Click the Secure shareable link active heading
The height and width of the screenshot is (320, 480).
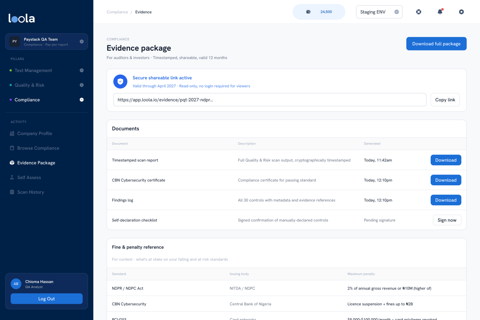(162, 78)
